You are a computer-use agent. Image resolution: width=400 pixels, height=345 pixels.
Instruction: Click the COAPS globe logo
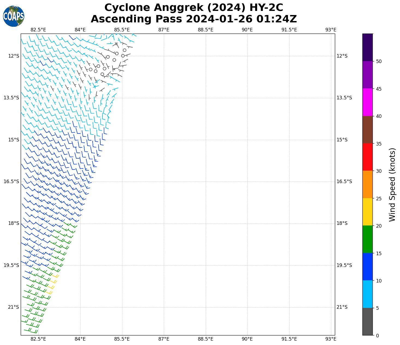[x=13, y=16]
